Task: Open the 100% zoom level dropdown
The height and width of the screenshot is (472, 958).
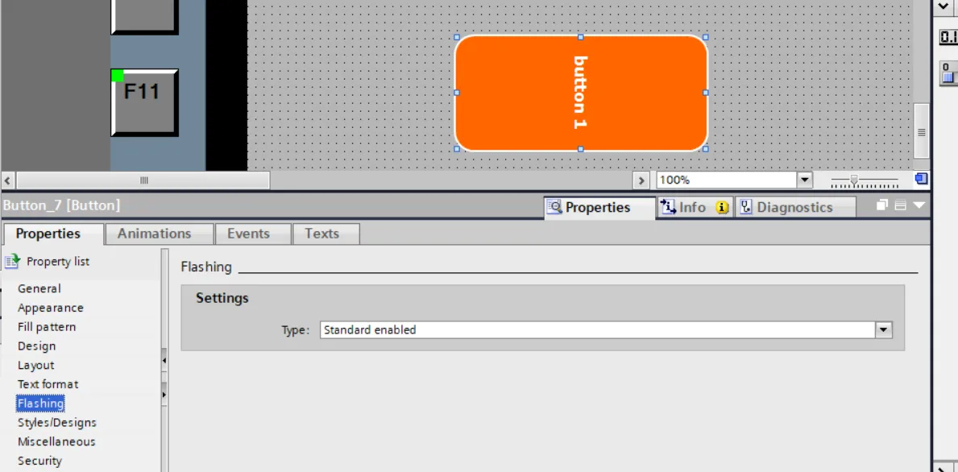Action: [804, 180]
